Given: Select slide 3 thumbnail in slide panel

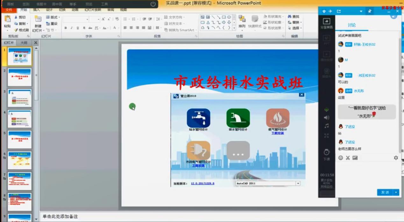Looking at the screenshot, I should coord(20,98).
